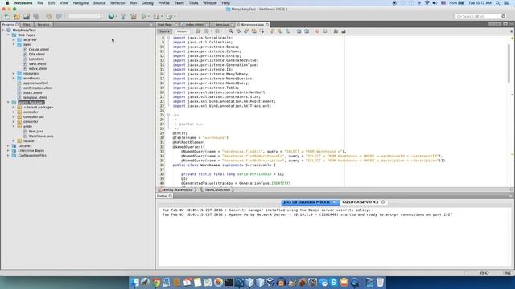Click the History view button

(183, 31)
